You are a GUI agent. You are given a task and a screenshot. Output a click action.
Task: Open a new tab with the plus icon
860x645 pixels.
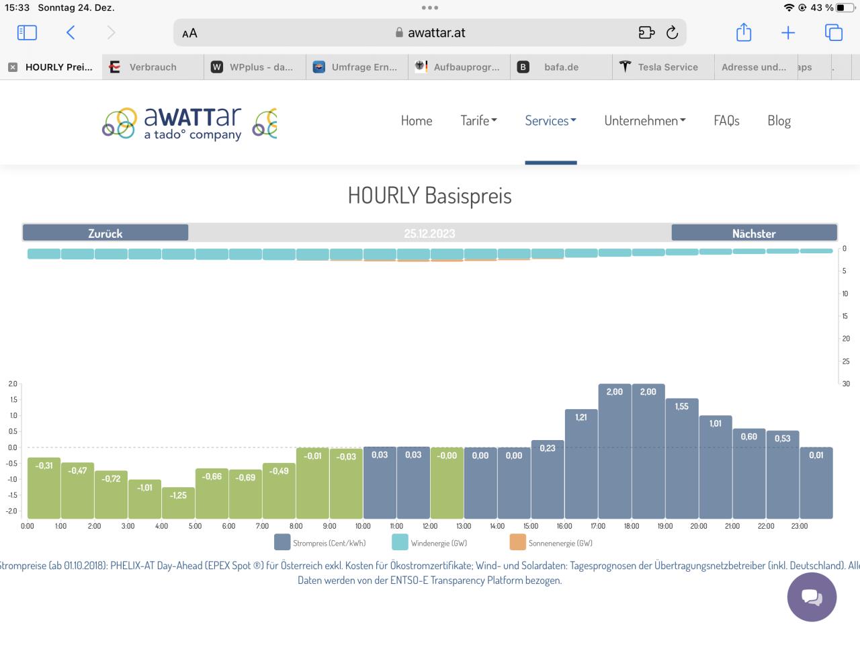(x=788, y=32)
